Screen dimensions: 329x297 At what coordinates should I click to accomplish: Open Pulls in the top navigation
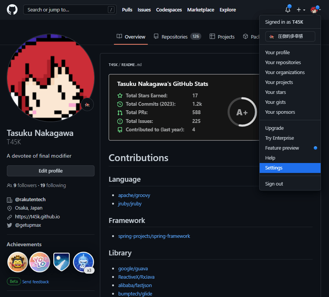tap(127, 10)
